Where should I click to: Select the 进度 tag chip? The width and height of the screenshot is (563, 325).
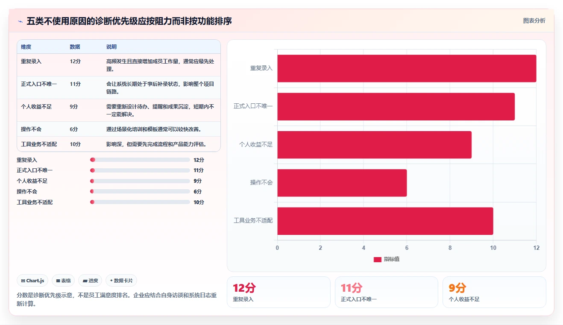pos(91,281)
